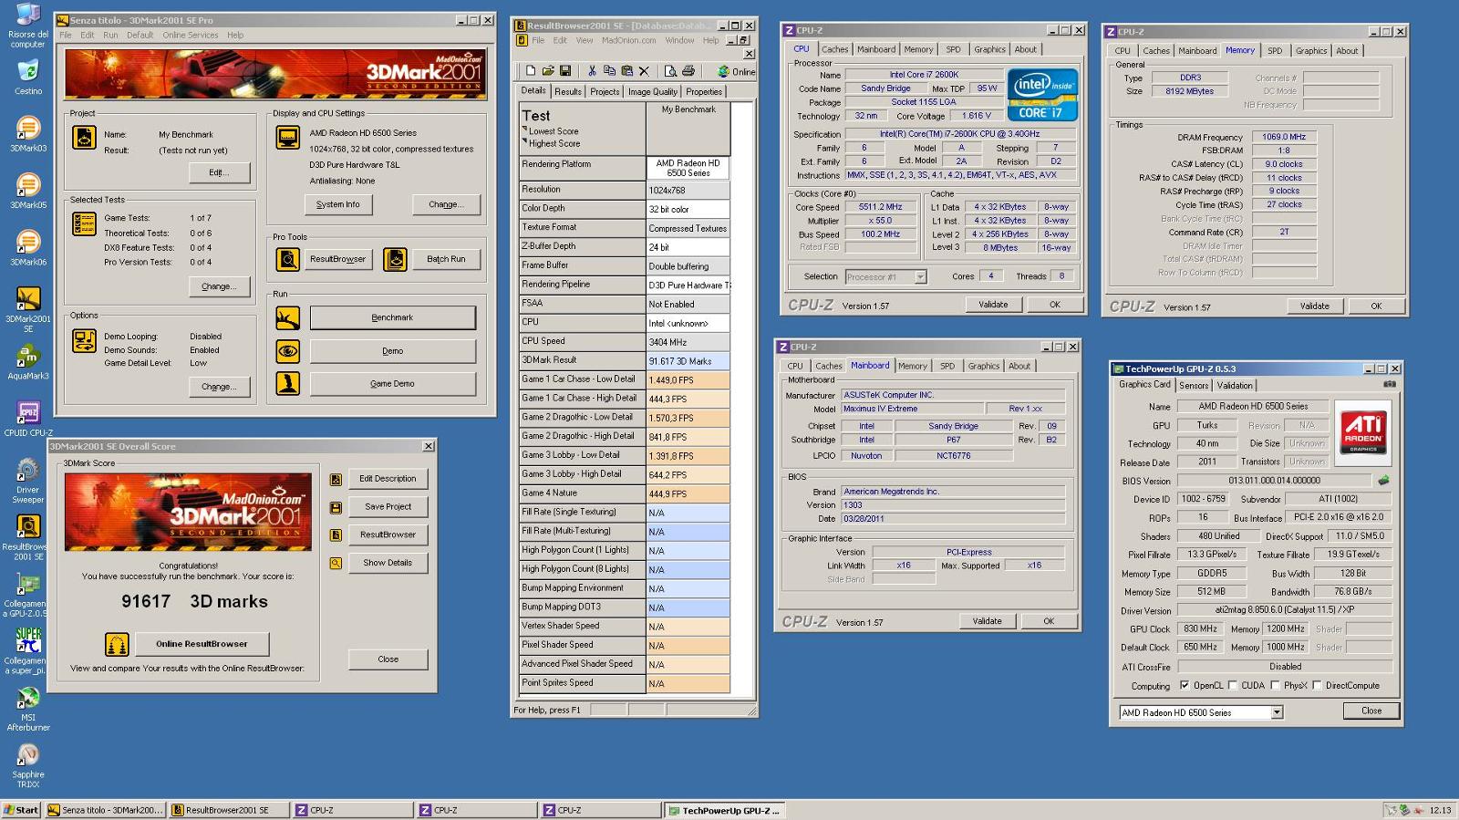Click the Batch Run icon in Pro Tools
The image size is (1459, 820).
tap(395, 259)
